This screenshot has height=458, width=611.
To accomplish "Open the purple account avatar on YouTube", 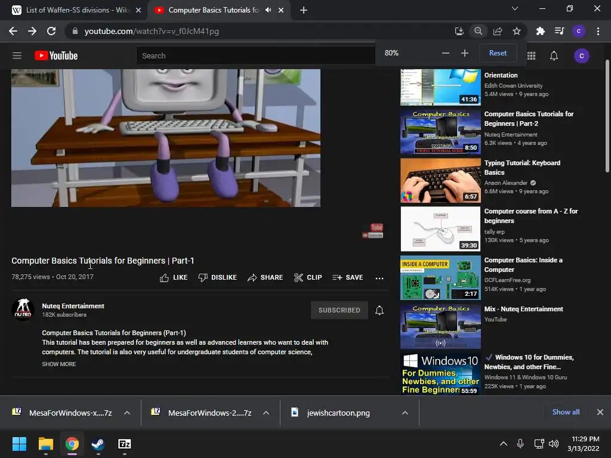I will pos(581,55).
